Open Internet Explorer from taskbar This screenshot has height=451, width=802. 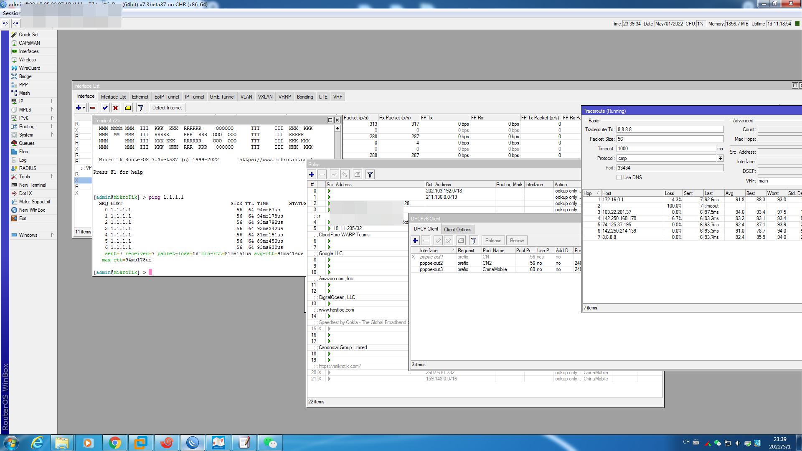tap(37, 443)
